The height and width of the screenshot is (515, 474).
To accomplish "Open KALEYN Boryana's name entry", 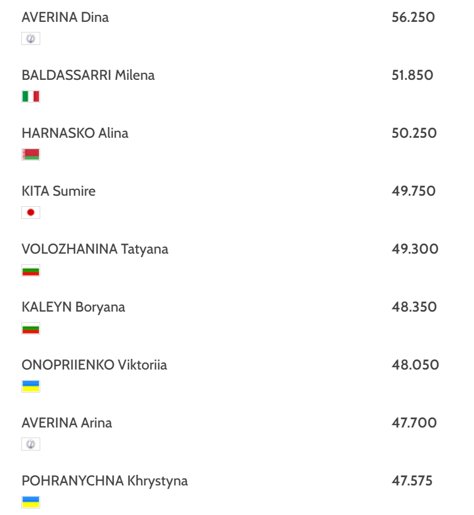I will pyautogui.click(x=73, y=307).
